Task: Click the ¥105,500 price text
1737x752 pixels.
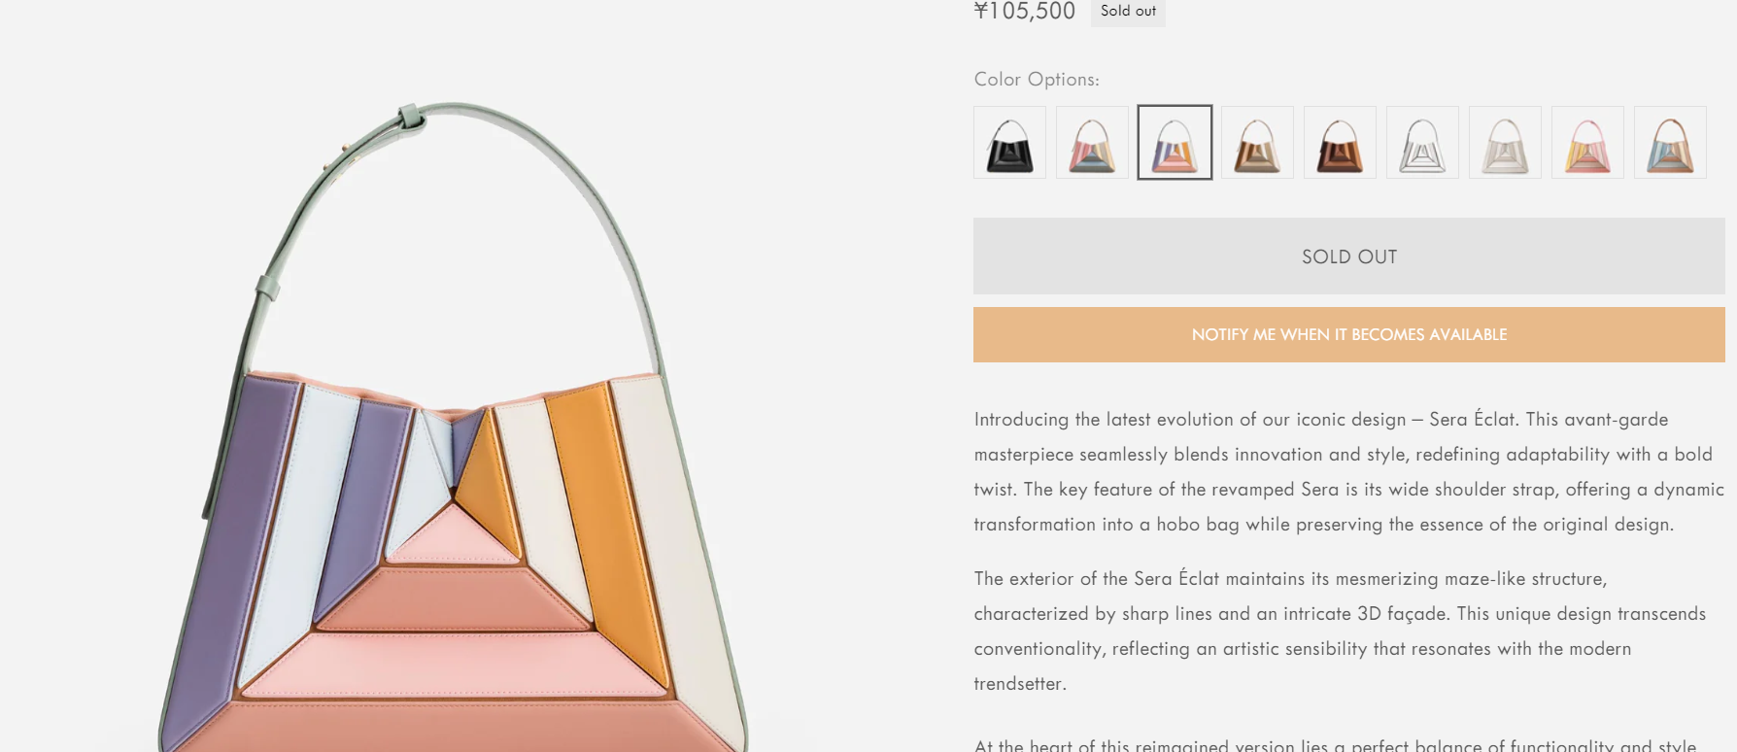Action: (x=1024, y=12)
